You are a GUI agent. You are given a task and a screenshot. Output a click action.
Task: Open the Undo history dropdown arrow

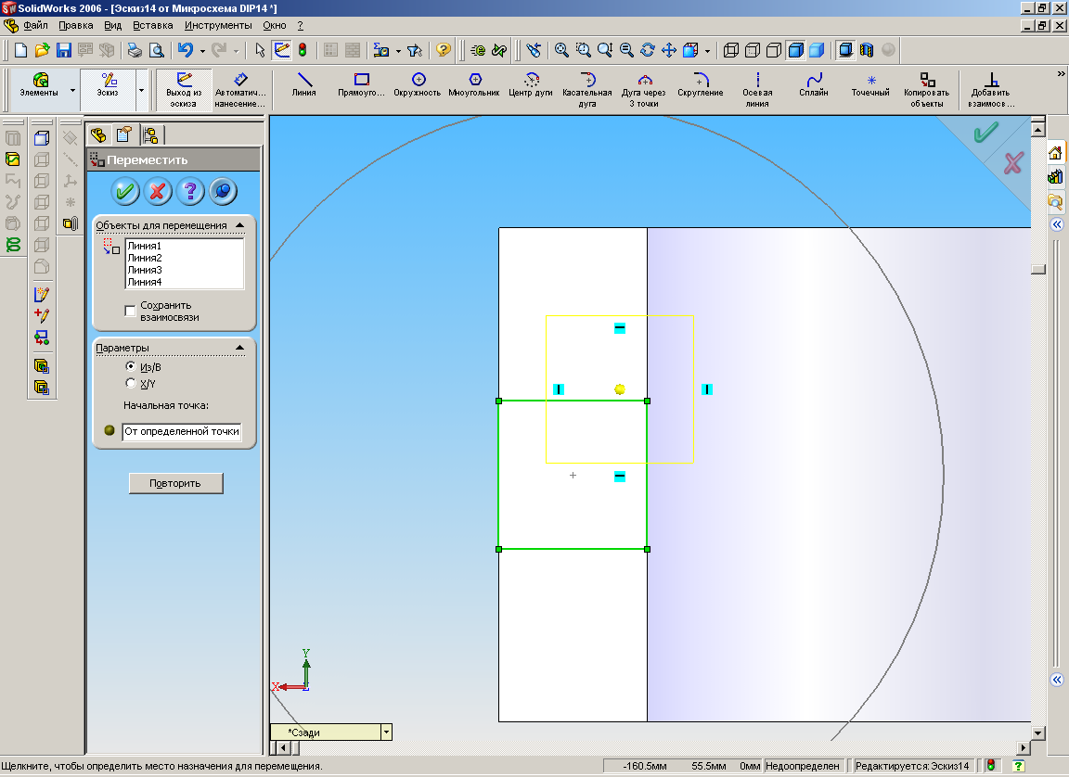201,50
